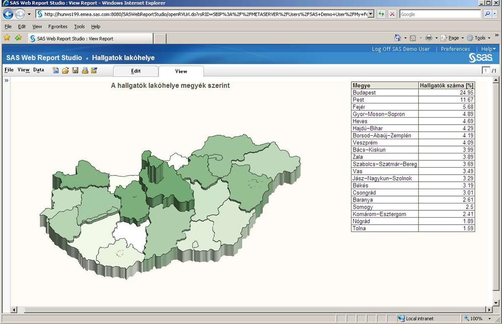This screenshot has height=324, width=502.
Task: Save the report with the floppy disk icon
Action: click(75, 71)
